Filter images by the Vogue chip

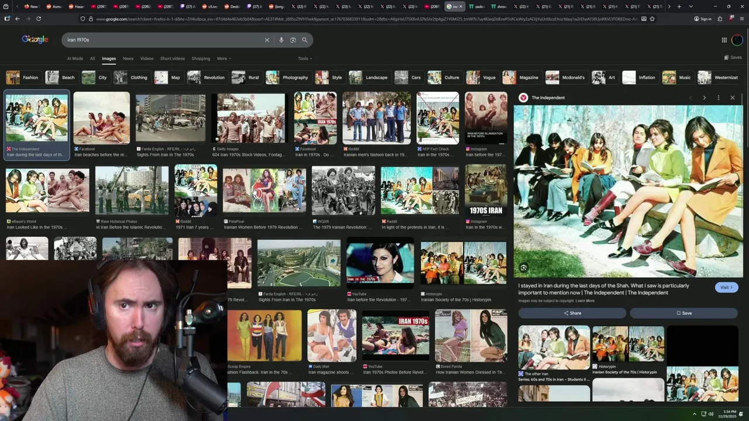point(482,77)
